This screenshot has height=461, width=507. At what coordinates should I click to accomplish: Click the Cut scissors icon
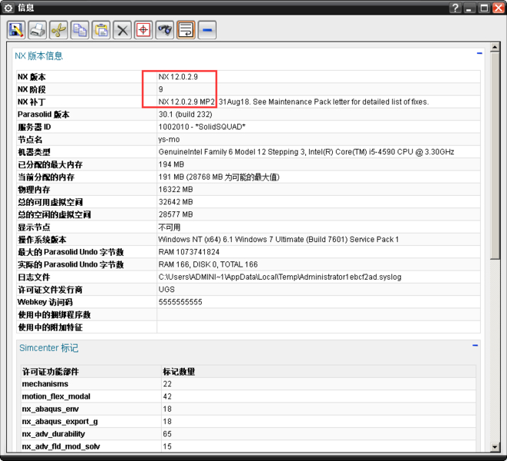pyautogui.click(x=58, y=31)
